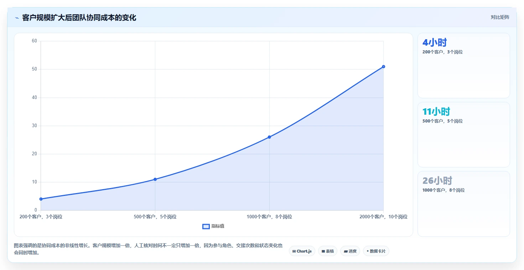Viewport: 524px width, 270px height.
Task: Click the x-axis label 2000个客户，10个岗位
Action: pyautogui.click(x=383, y=217)
